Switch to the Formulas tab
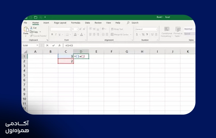216x138 pixels. 76,23
